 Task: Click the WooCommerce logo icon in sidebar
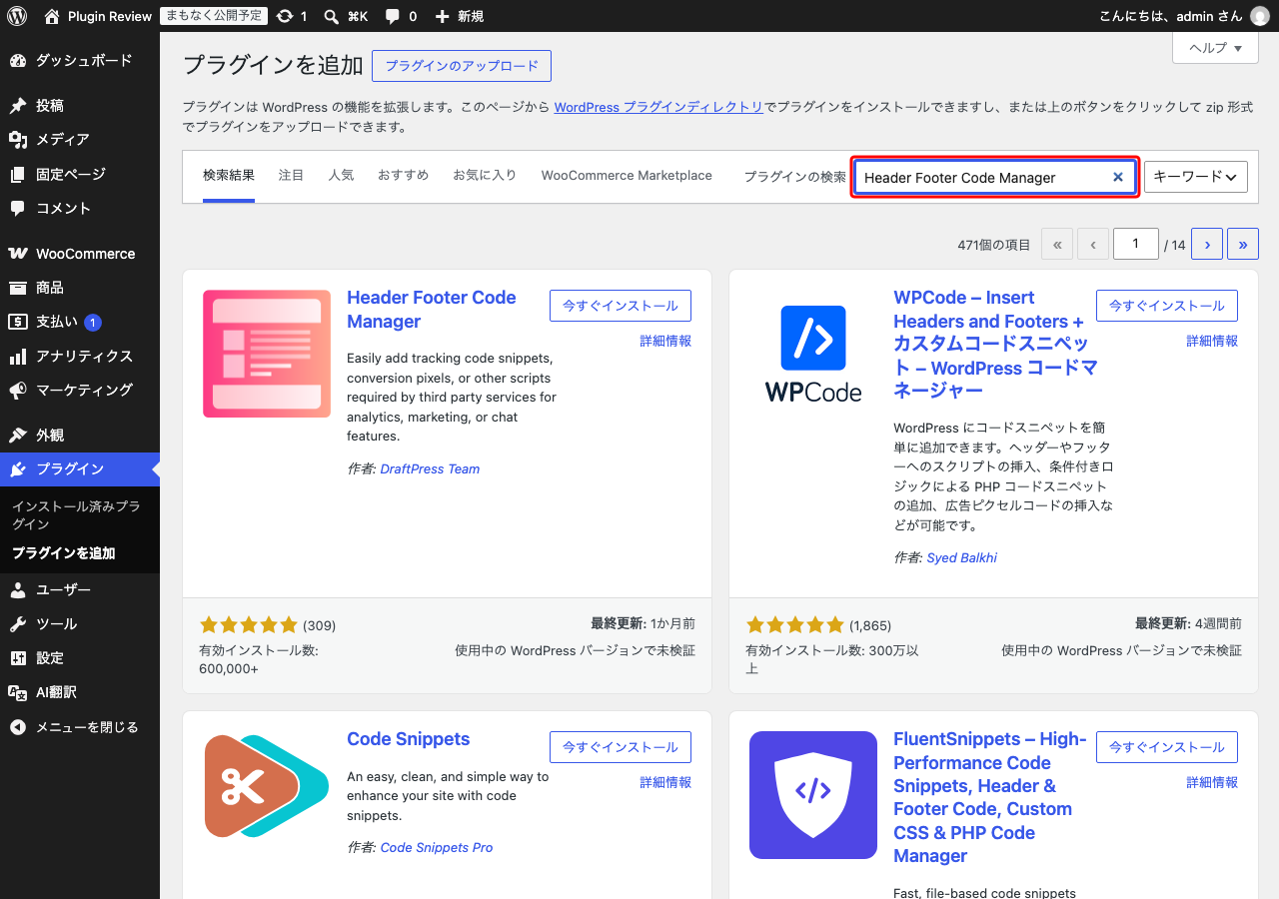point(18,254)
